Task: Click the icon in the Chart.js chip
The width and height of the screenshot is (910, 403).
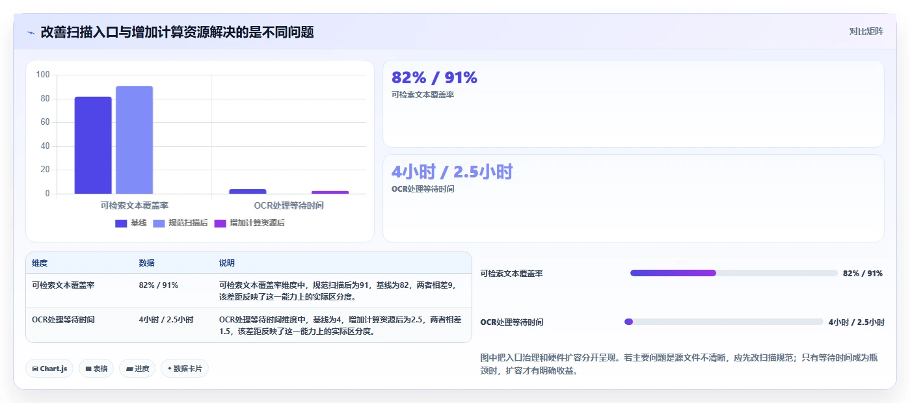Action: tap(35, 369)
